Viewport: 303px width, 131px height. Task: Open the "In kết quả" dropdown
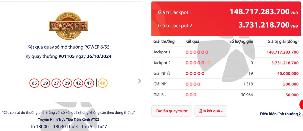click(x=211, y=111)
